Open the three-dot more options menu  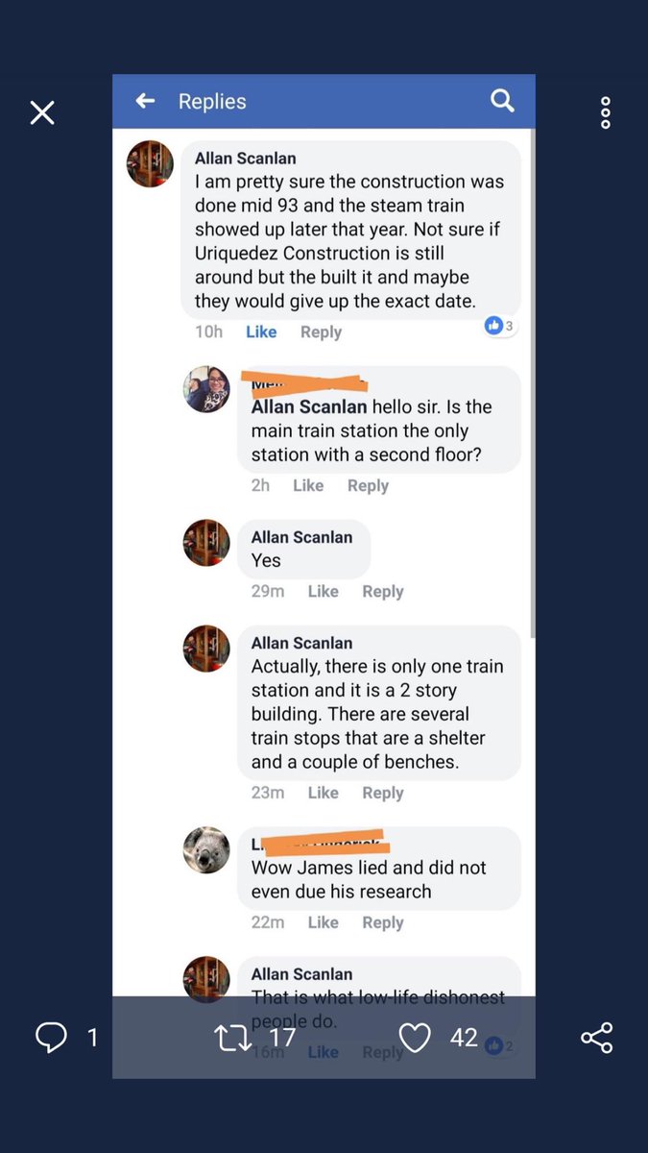click(x=606, y=112)
